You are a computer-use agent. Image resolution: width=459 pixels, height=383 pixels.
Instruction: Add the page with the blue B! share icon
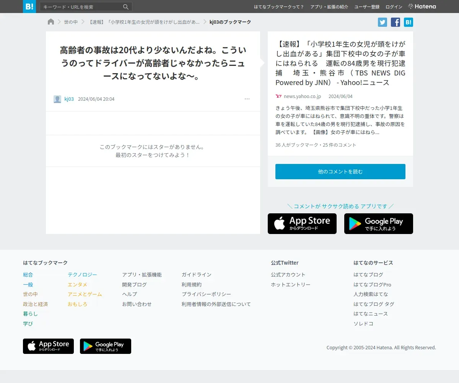click(x=409, y=22)
